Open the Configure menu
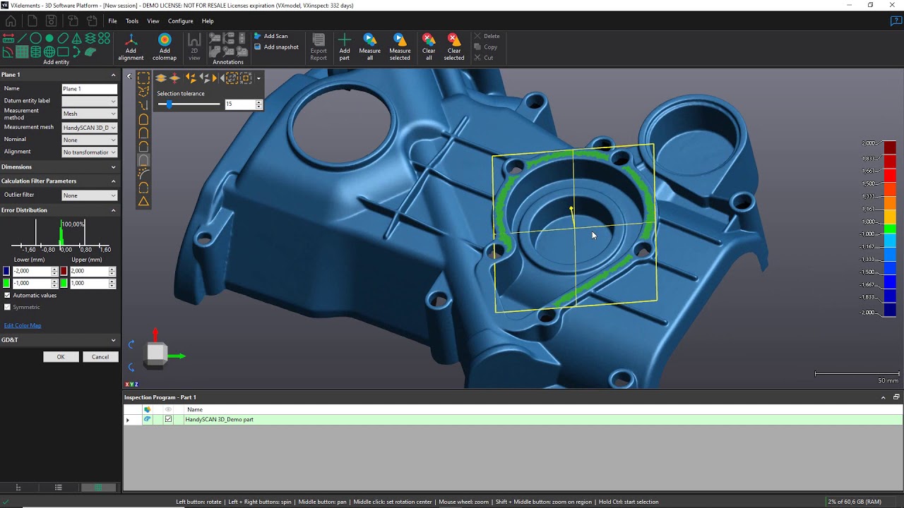Image resolution: width=904 pixels, height=508 pixels. [180, 20]
